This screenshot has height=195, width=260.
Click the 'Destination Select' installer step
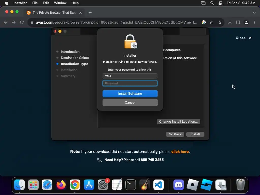(x=75, y=58)
